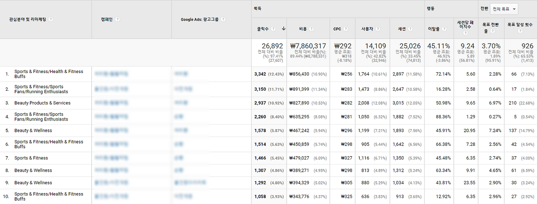537x204 pixels.
Task: Select overall pages per session 9.24
Action: point(468,46)
